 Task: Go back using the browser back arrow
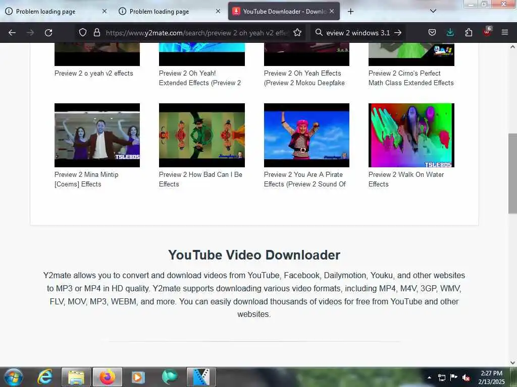(x=12, y=33)
